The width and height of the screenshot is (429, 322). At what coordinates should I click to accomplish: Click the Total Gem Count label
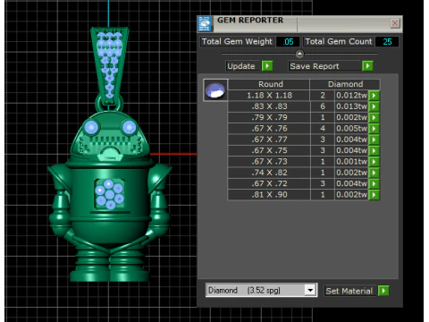tap(339, 41)
